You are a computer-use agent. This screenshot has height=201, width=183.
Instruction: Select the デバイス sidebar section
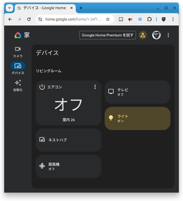coord(18,68)
